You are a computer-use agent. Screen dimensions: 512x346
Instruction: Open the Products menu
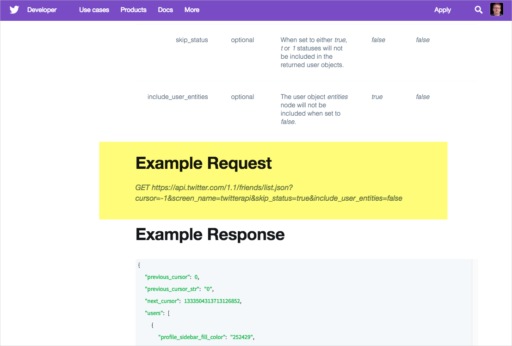click(x=133, y=10)
